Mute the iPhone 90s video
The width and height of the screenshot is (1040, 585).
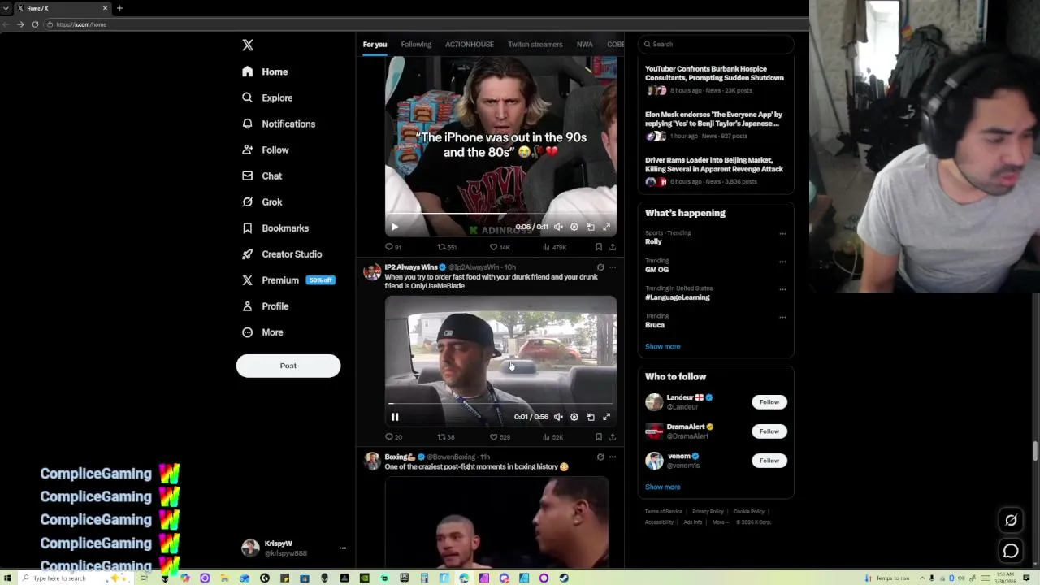(558, 227)
